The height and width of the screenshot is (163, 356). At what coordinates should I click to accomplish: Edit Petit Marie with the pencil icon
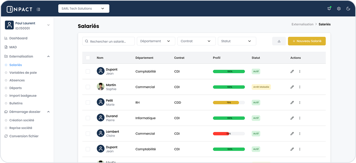click(292, 102)
